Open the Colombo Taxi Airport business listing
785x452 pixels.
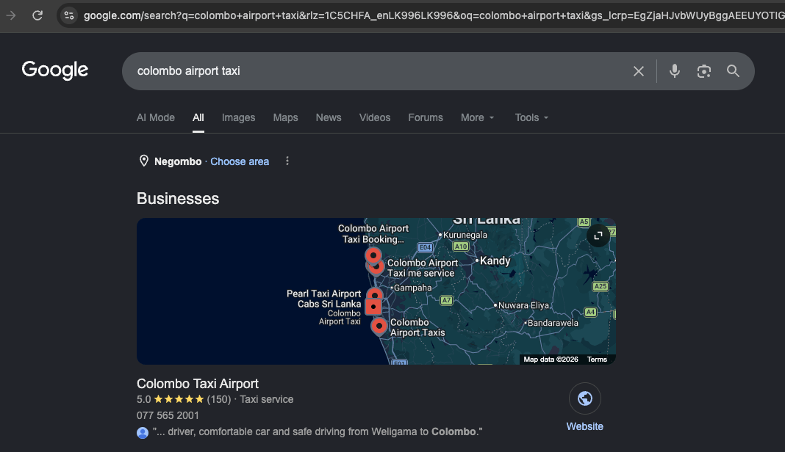tap(198, 384)
